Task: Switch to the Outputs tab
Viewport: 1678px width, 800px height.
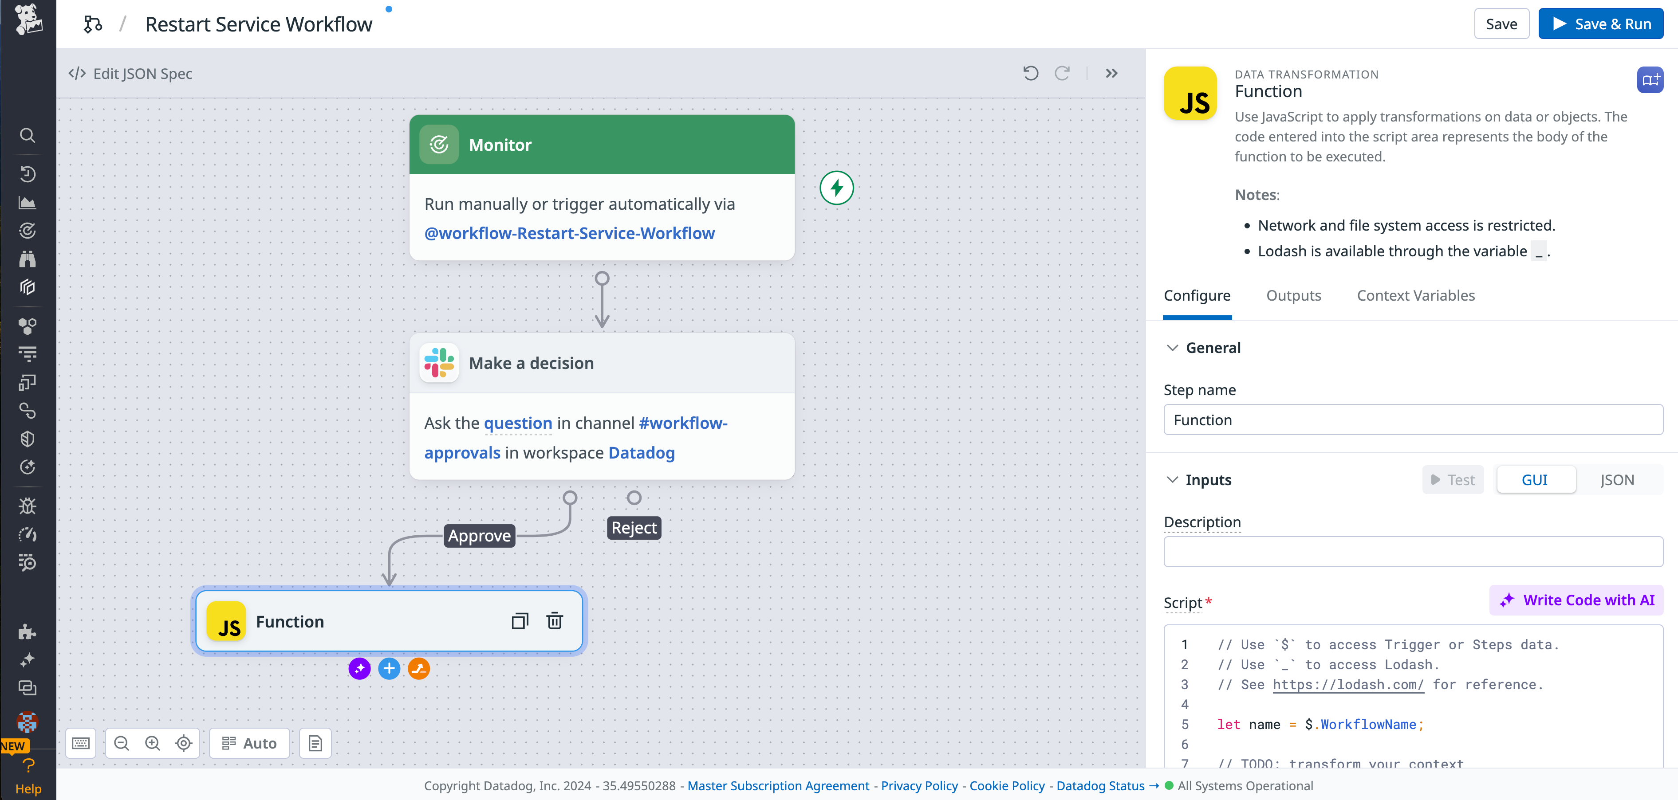Action: coord(1294,295)
